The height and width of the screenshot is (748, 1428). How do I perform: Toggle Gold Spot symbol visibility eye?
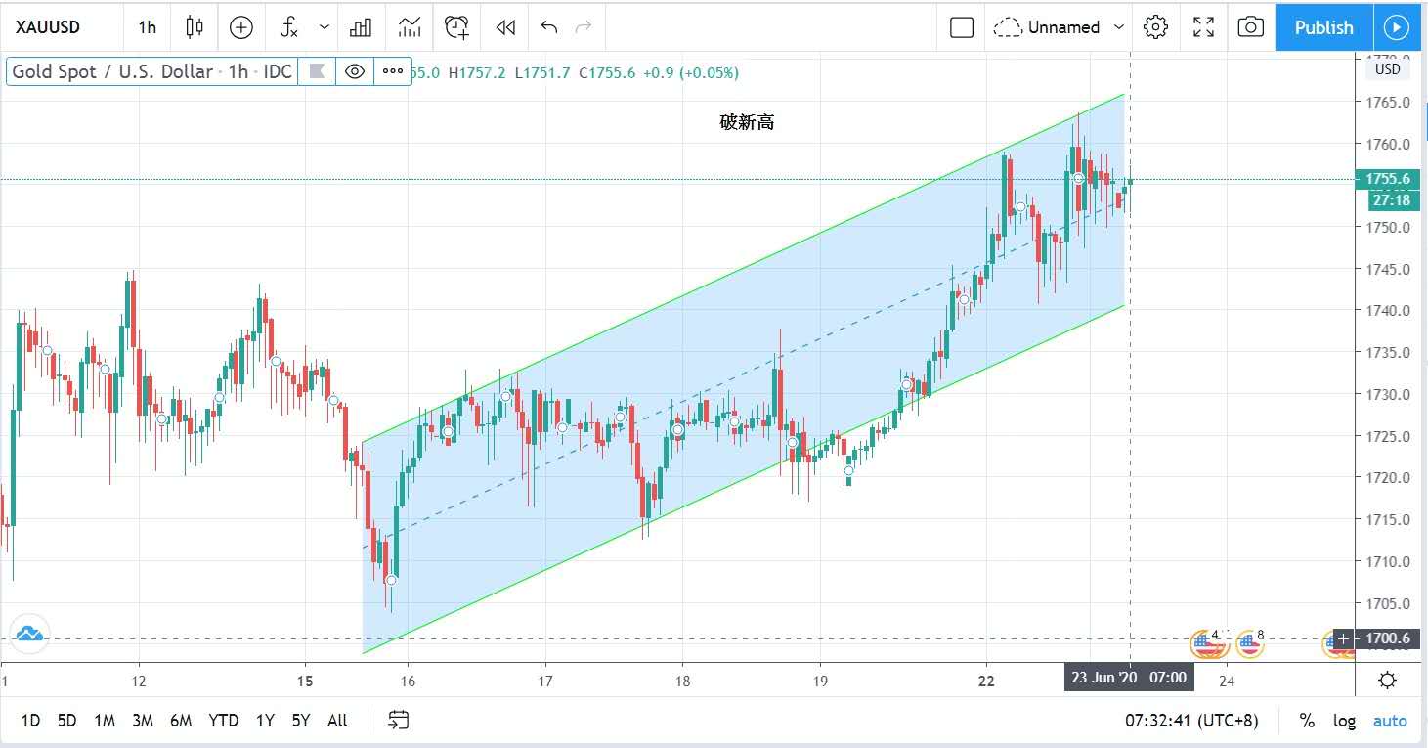355,71
